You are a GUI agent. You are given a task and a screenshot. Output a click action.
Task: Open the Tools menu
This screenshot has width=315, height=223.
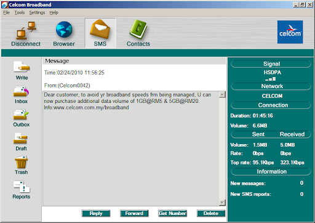tap(20, 12)
